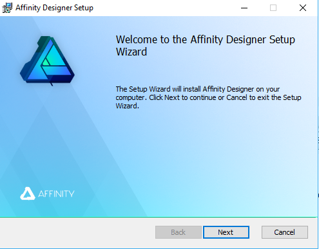The image size is (319, 249).
Task: Click the disabled Back button
Action: pos(179,232)
